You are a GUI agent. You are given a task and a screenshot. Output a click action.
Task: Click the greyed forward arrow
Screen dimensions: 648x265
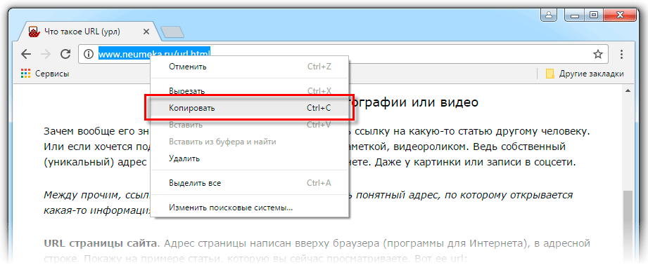pyautogui.click(x=46, y=54)
